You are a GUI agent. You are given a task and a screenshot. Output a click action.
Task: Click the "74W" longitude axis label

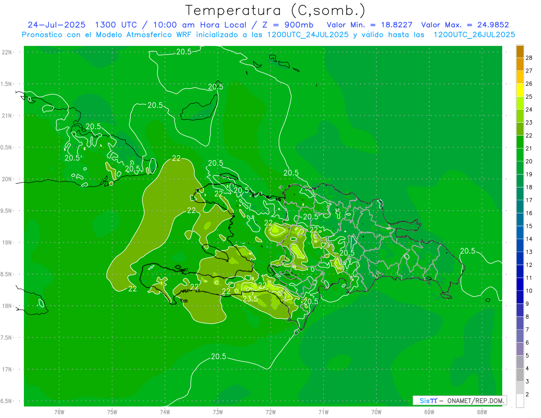[x=165, y=412]
